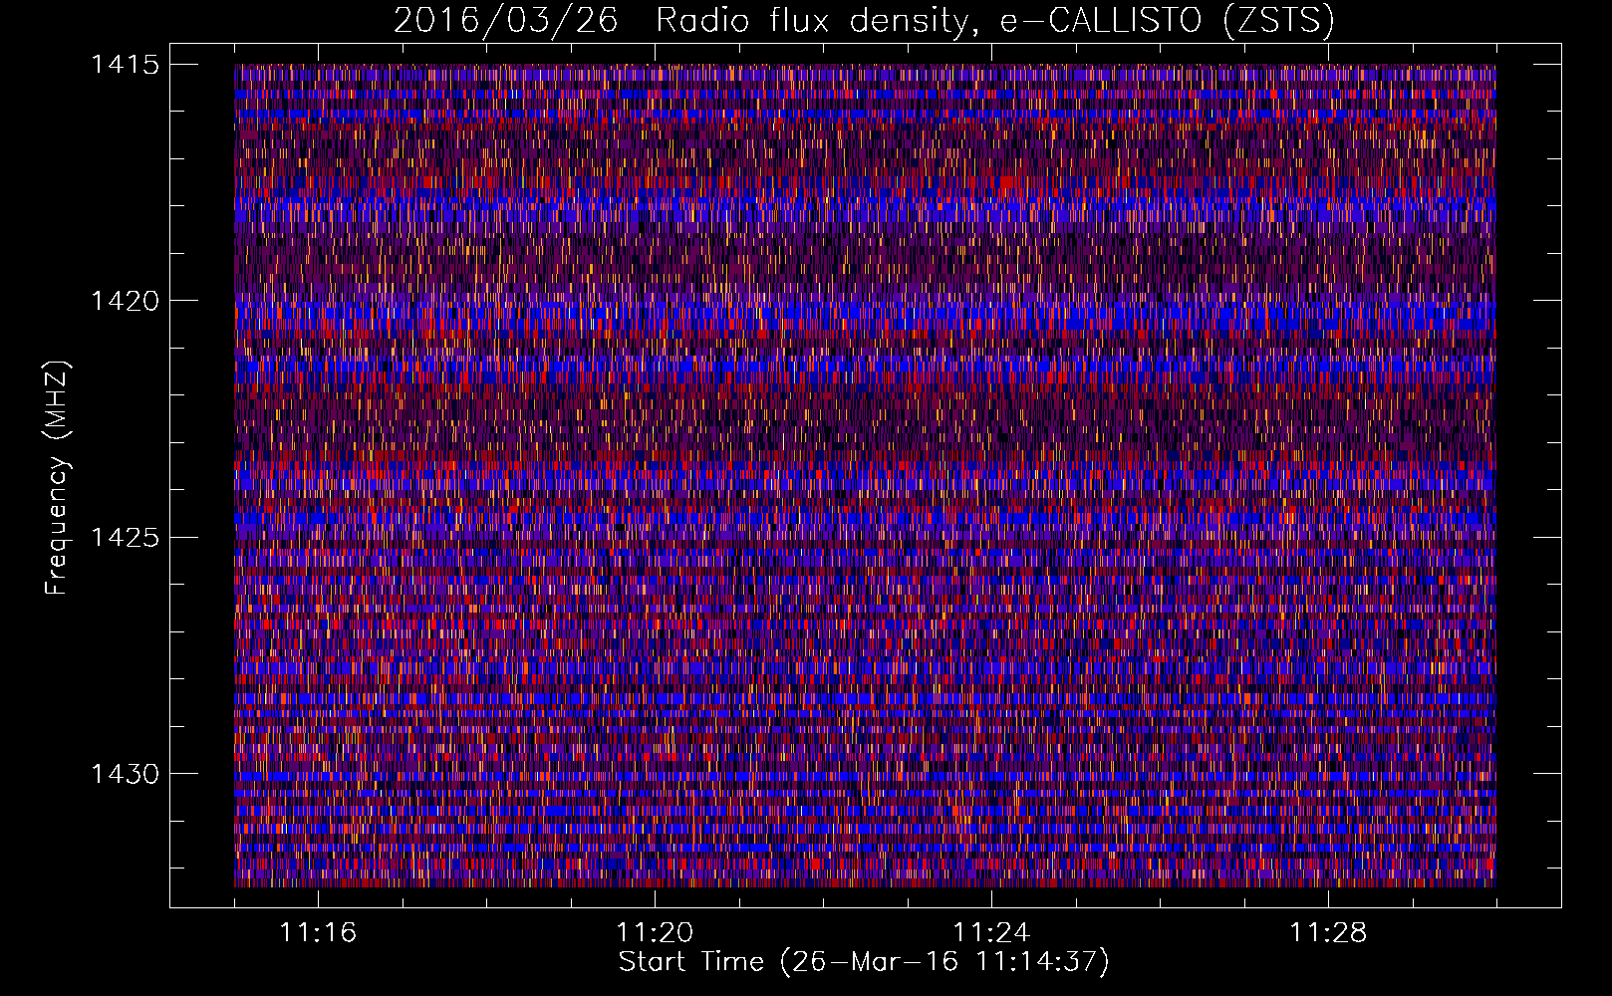Click the spectrogram data image
The image size is (1612, 996).
(865, 475)
